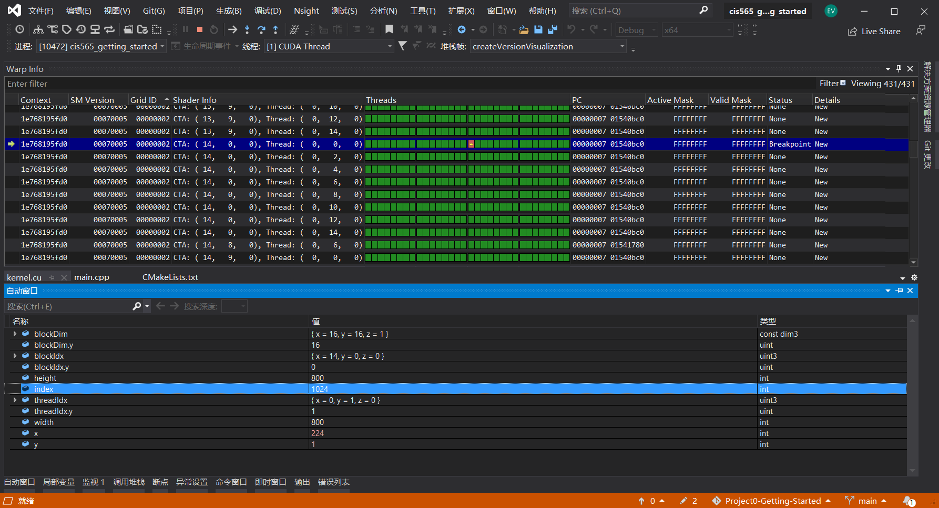Open the process dropdown [10472] cis565_getting_started
The width and height of the screenshot is (939, 508).
(x=101, y=46)
